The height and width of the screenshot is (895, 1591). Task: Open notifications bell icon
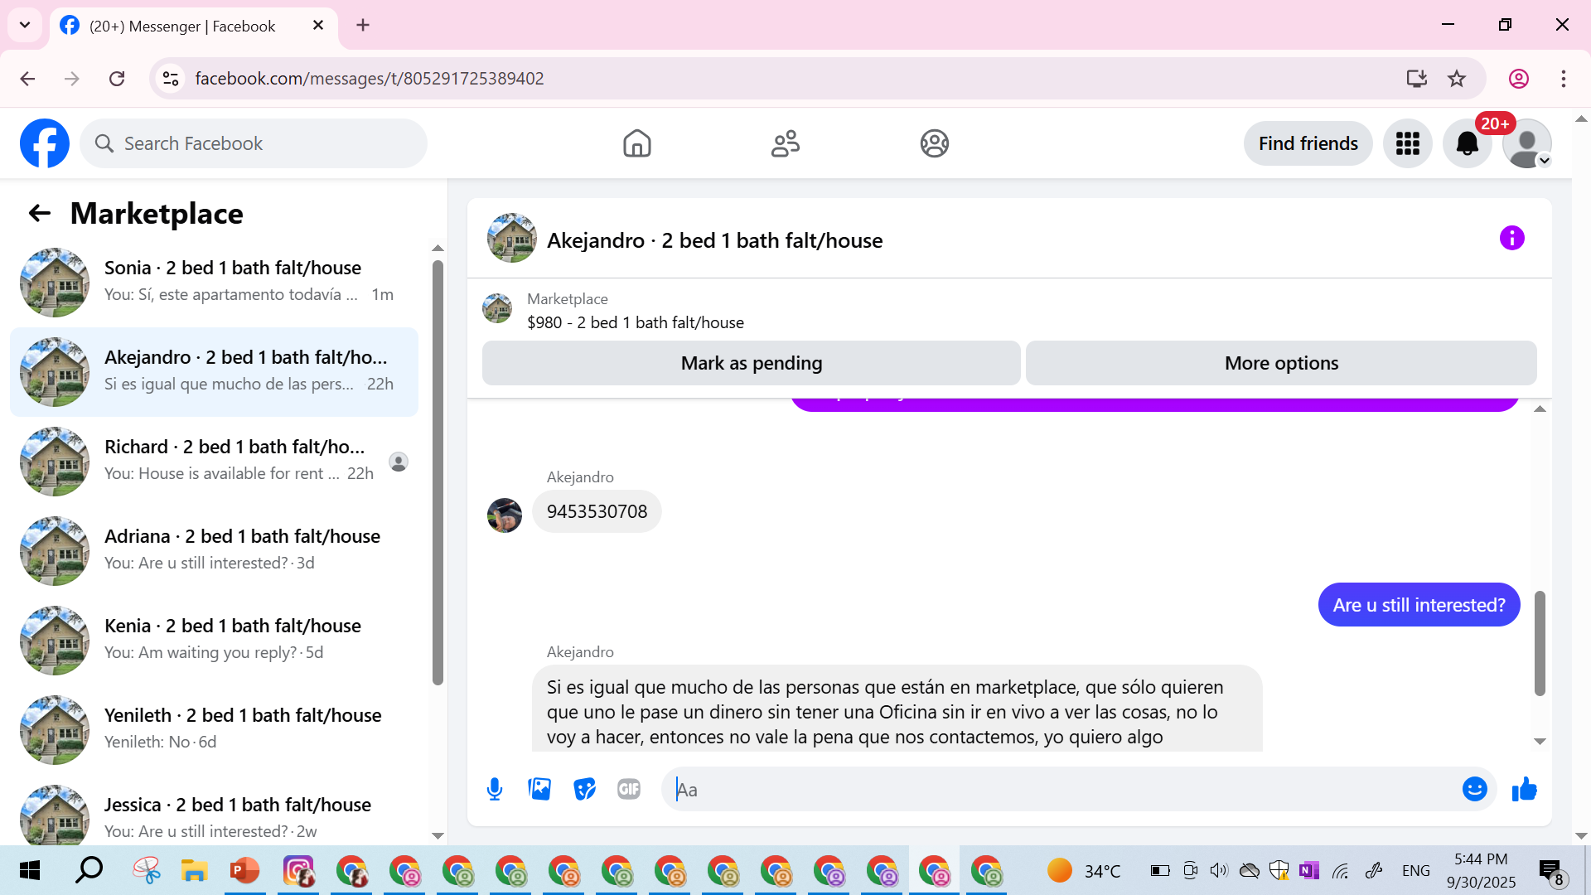tap(1468, 143)
